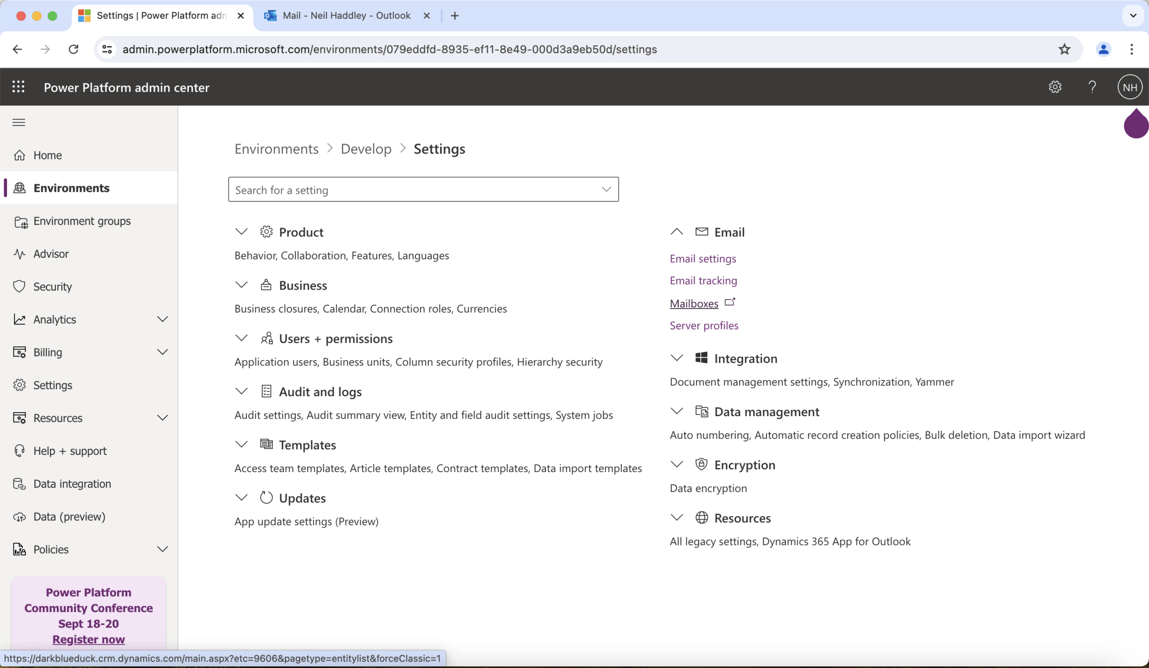Expand the Users + permissions section
This screenshot has height=668, width=1149.
tap(241, 338)
